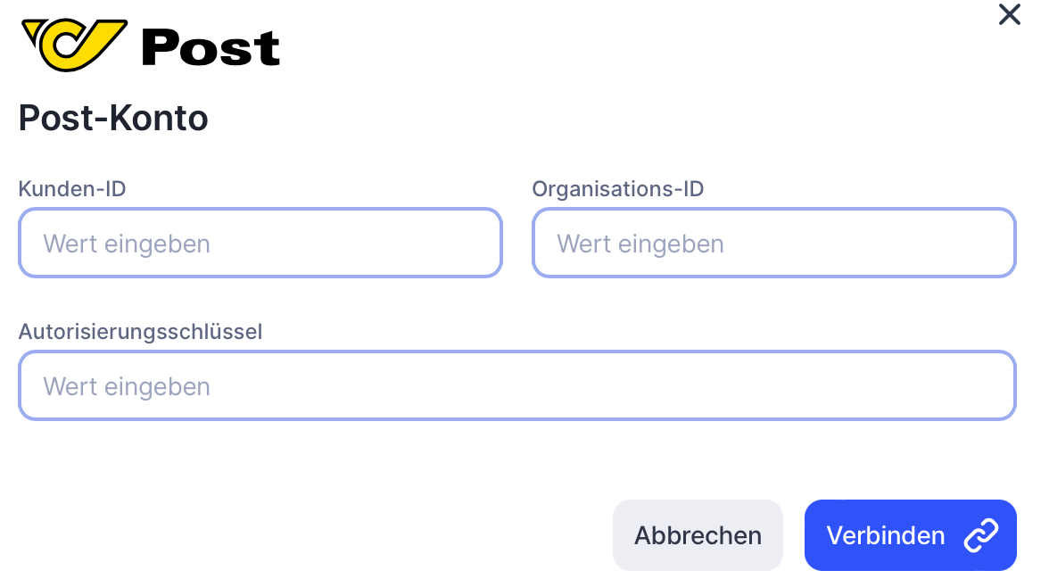Click the chain link icon on Verbinden
1049x587 pixels.
pos(980,535)
